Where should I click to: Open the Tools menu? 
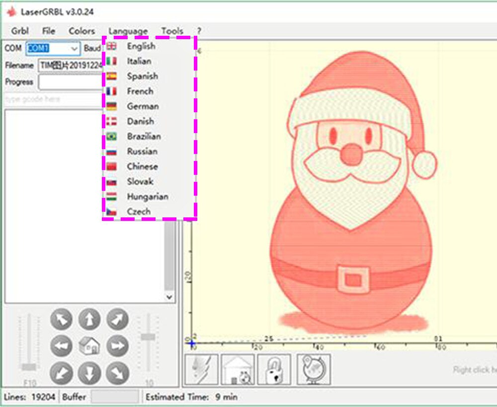(172, 31)
